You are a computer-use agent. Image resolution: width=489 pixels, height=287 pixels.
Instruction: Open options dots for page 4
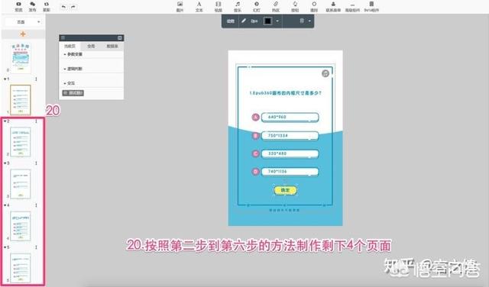click(x=36, y=205)
